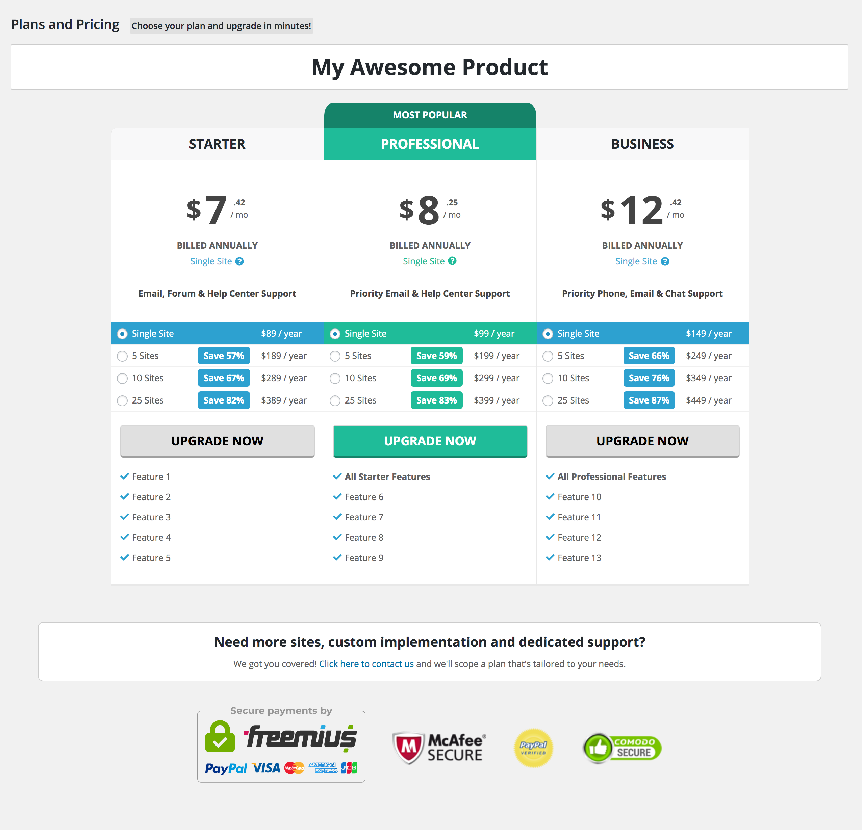862x830 pixels.
Task: Click the Comodo Secure badge
Action: [622, 748]
